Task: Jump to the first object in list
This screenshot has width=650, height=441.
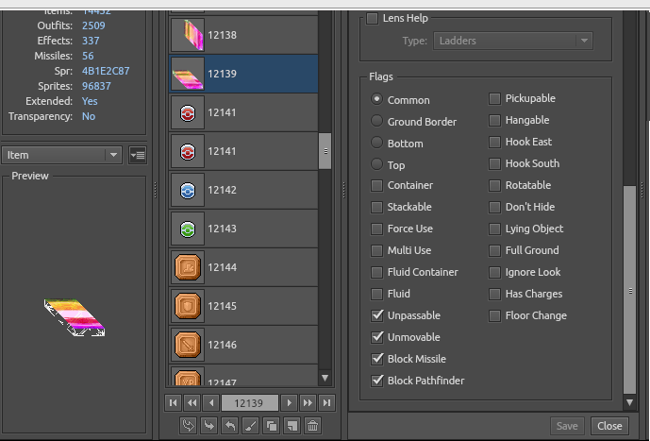Action: pyautogui.click(x=174, y=403)
